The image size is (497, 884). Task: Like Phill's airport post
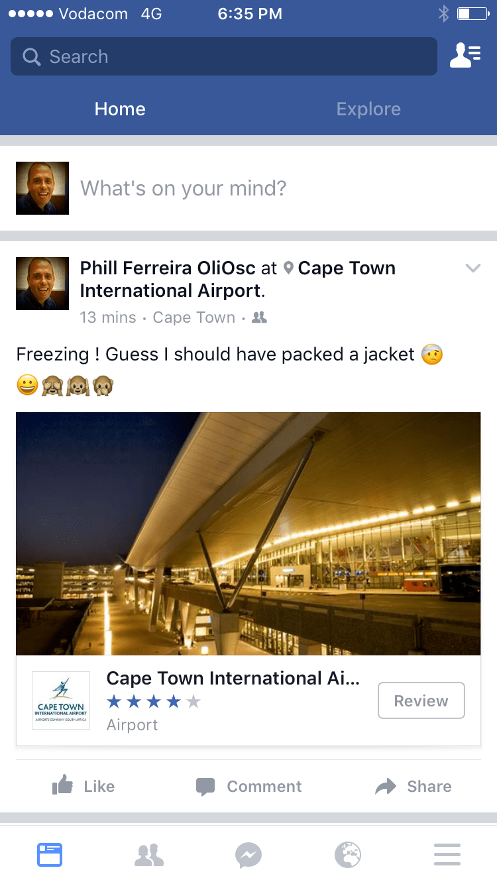click(x=83, y=787)
